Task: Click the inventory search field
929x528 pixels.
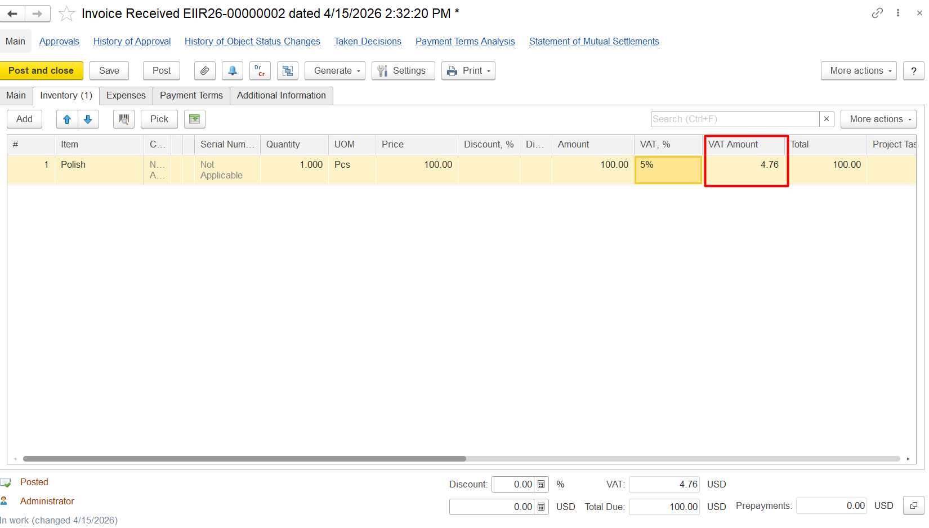Action: coord(735,119)
